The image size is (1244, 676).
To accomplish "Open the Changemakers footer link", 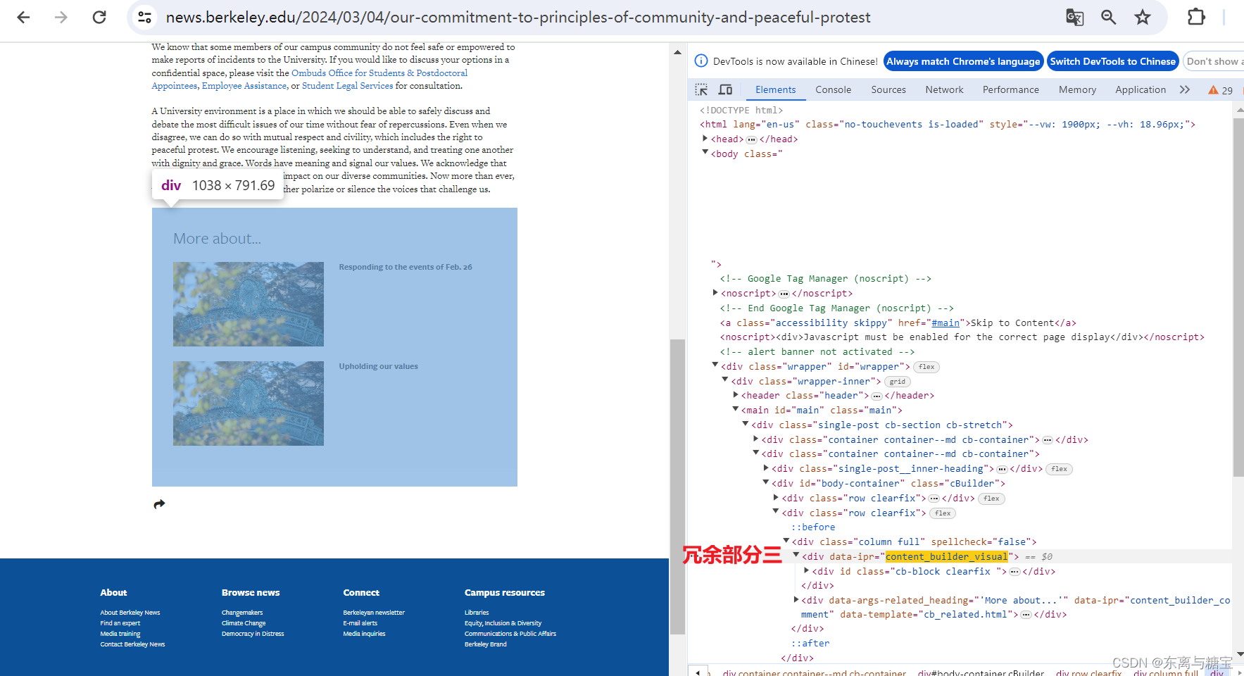I will (242, 613).
